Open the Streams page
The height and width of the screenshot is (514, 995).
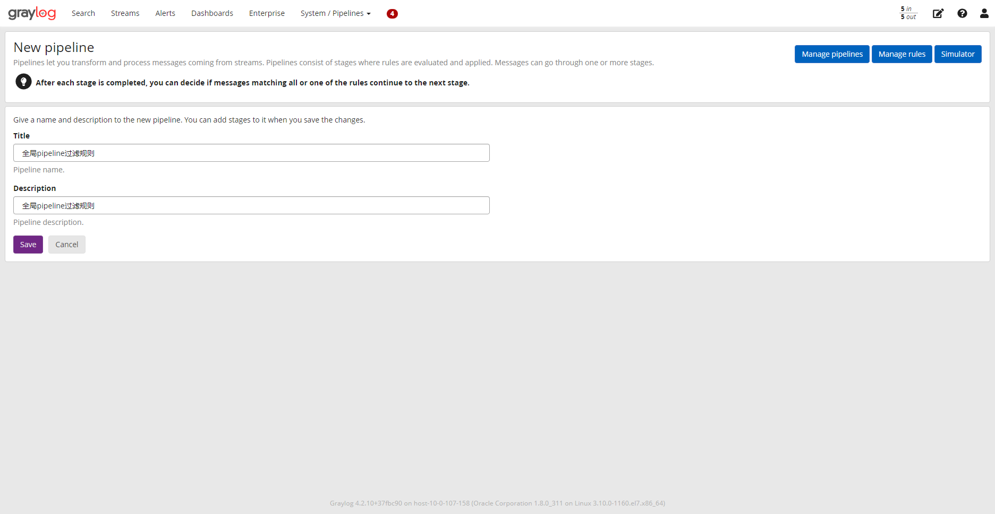click(x=125, y=13)
